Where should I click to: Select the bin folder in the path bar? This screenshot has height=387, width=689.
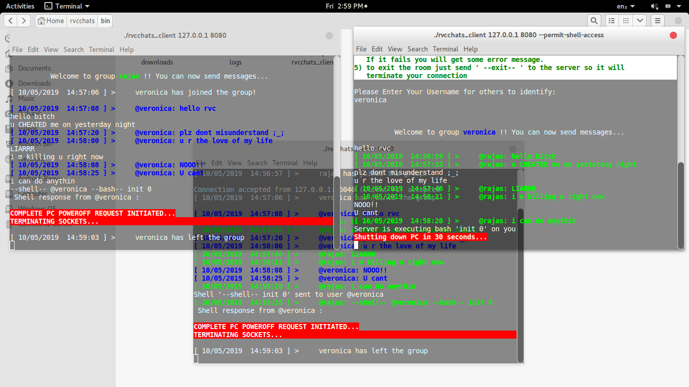click(105, 21)
